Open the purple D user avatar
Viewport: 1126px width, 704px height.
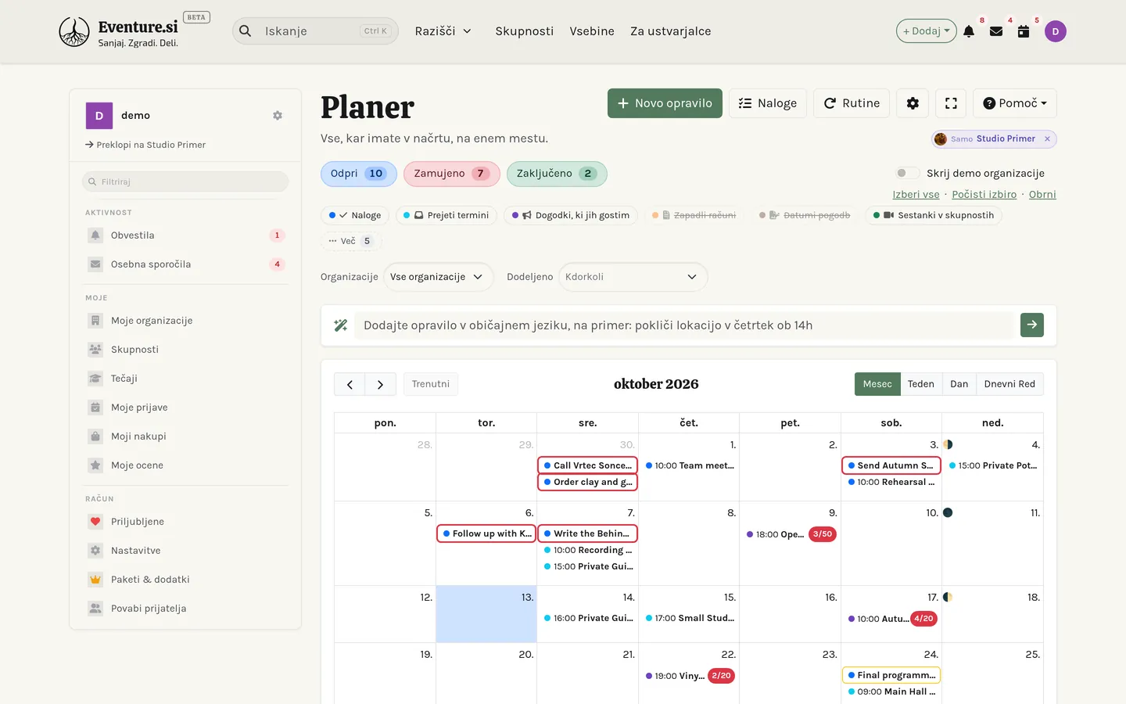click(x=1056, y=31)
